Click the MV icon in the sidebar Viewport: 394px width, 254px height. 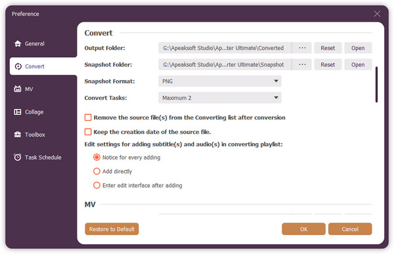pos(18,89)
